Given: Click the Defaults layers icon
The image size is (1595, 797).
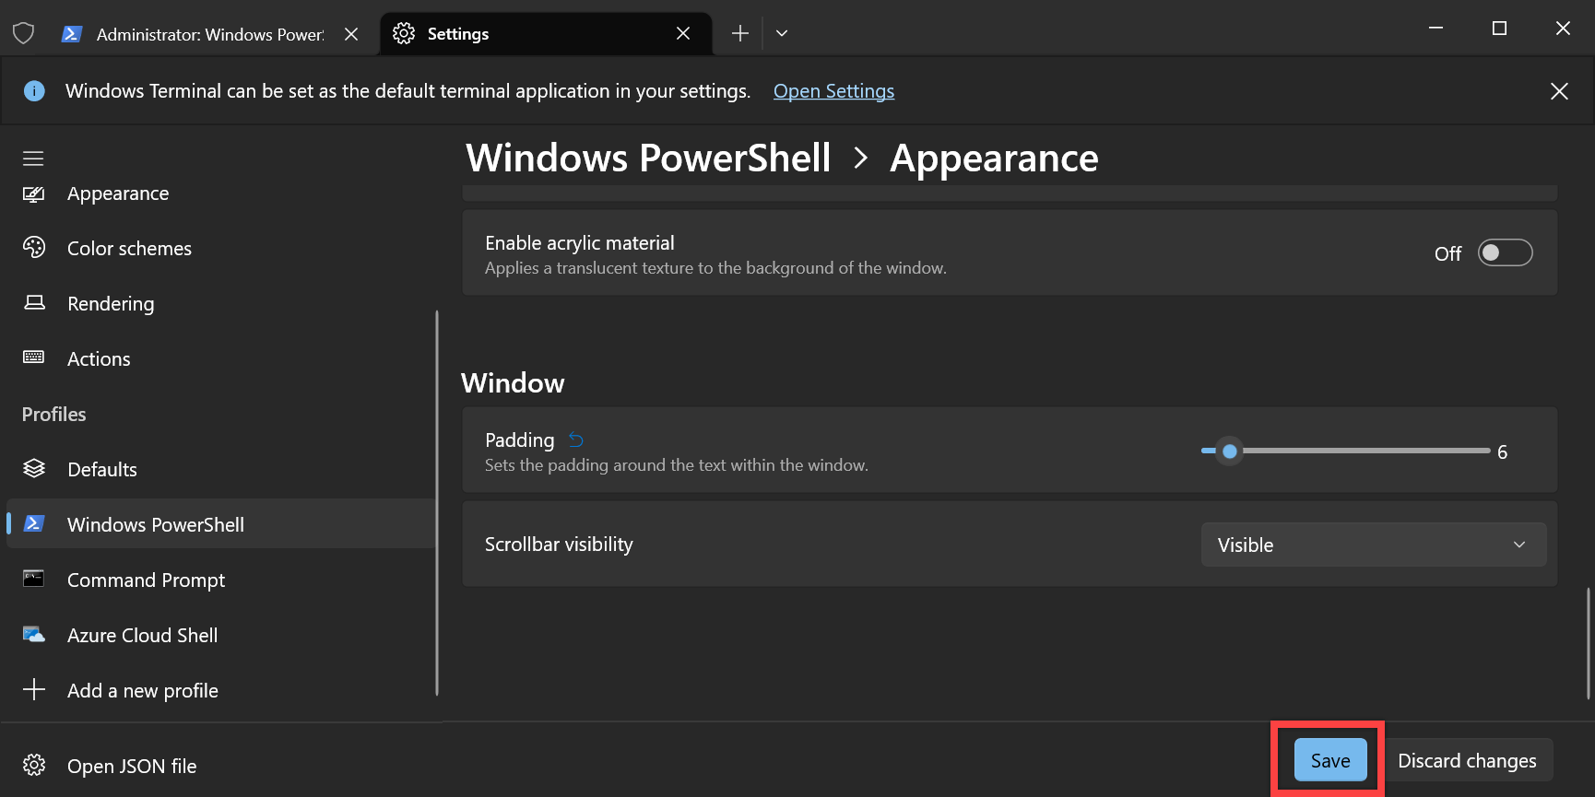Looking at the screenshot, I should [x=34, y=468].
